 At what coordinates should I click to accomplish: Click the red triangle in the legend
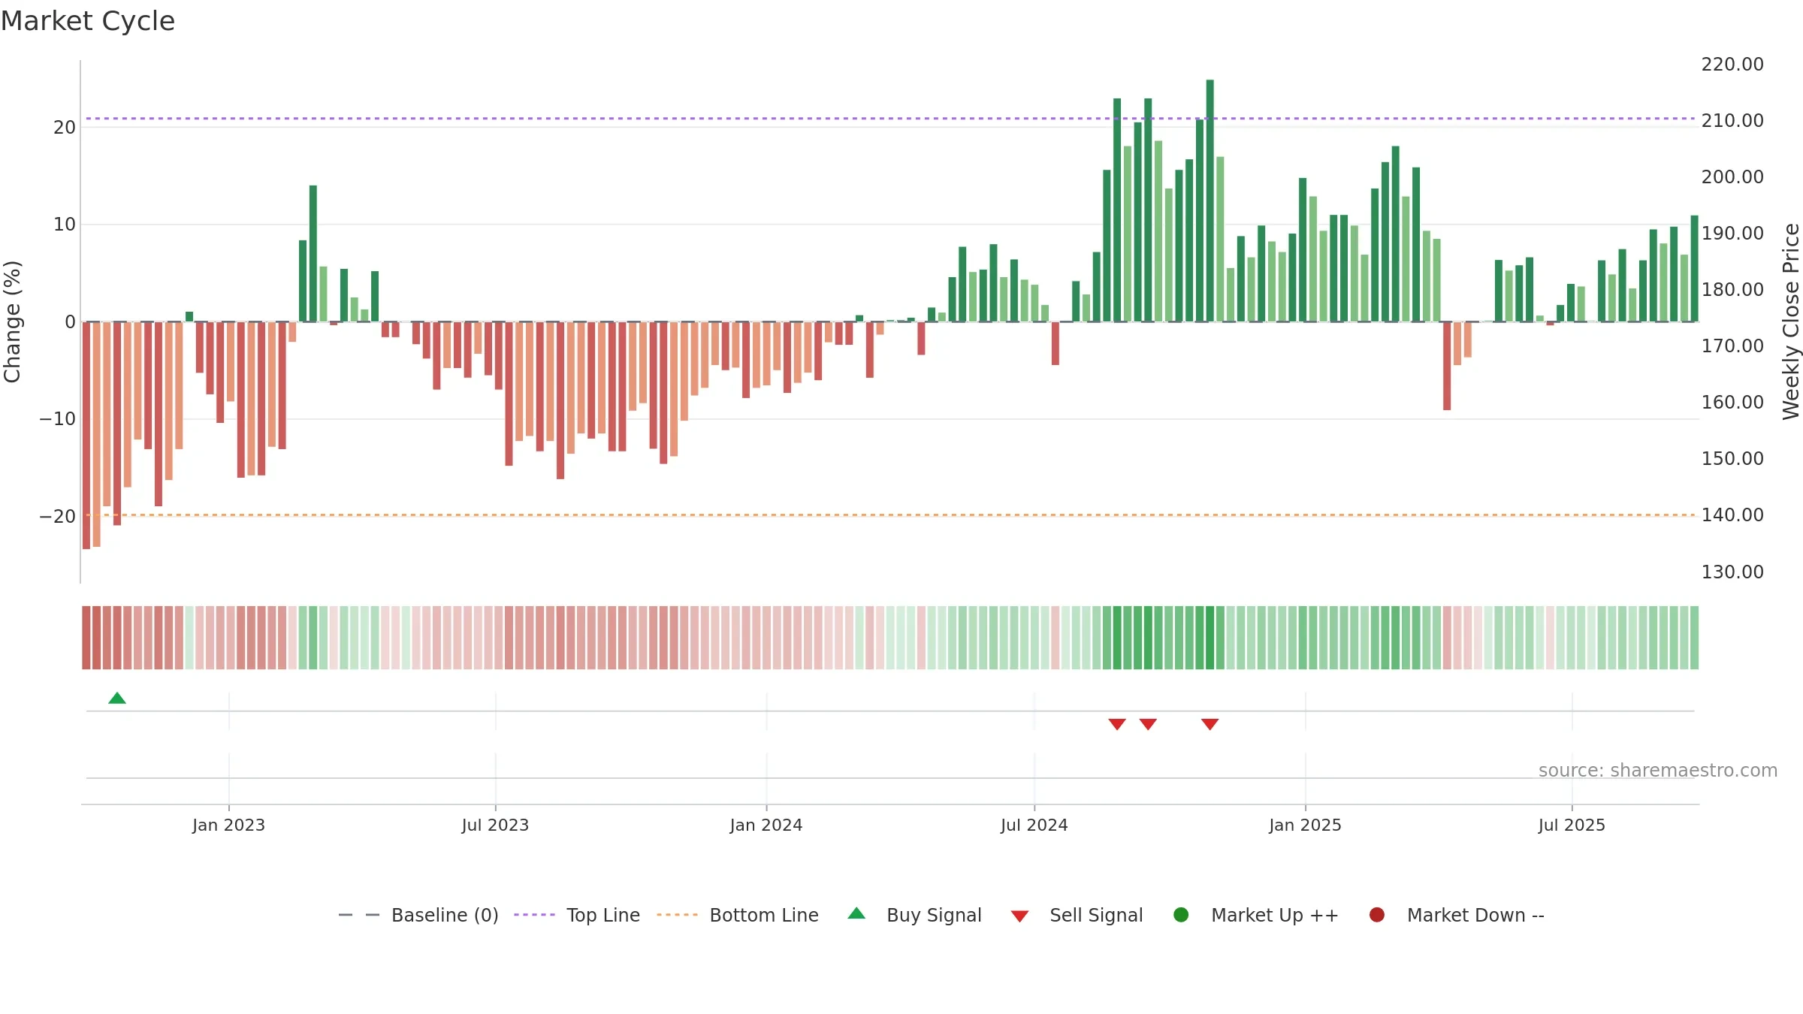[x=1019, y=916]
